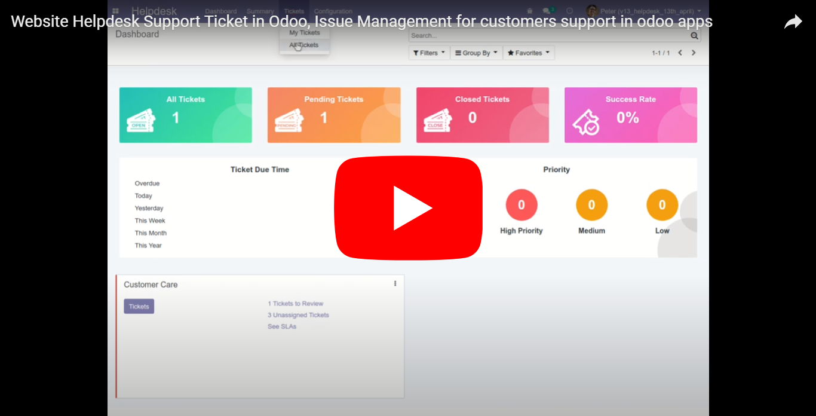Click the success rate checkmark ticket icon
Viewport: 816px width, 416px height.
(585, 122)
